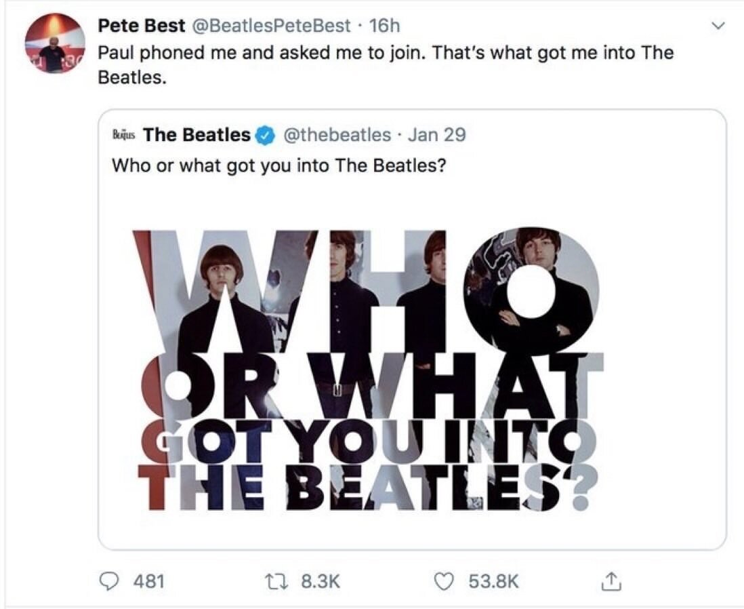The image size is (744, 609).
Task: Click The Beatles small logo avatar
Action: [123, 136]
